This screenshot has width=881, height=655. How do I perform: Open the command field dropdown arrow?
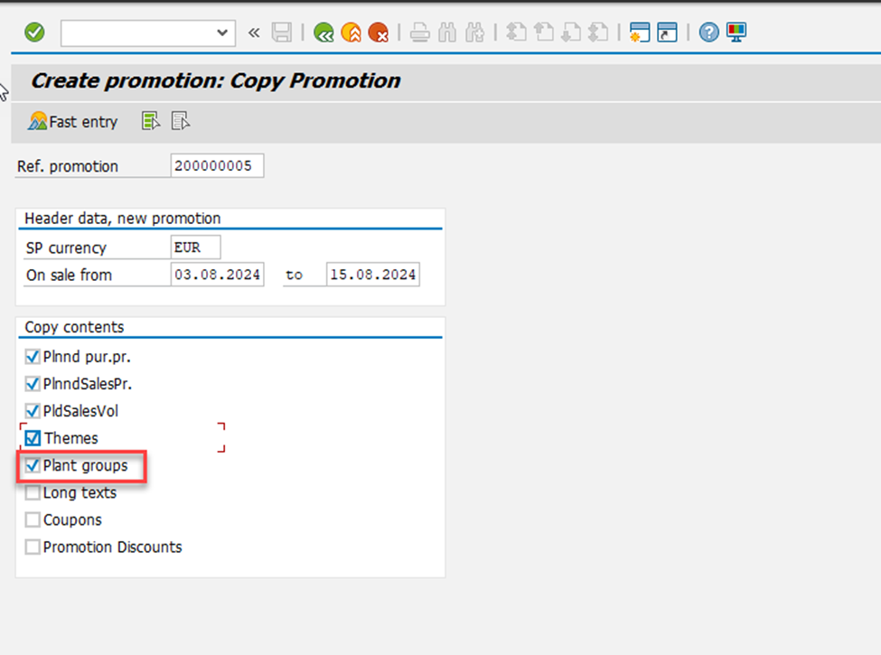(222, 33)
